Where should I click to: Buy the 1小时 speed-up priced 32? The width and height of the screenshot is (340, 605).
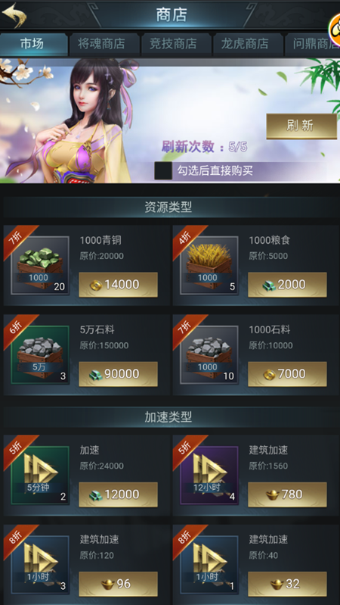tap(287, 584)
